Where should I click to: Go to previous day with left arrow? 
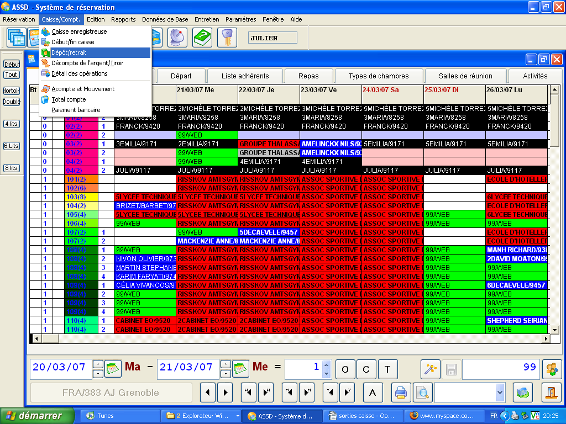(208, 393)
